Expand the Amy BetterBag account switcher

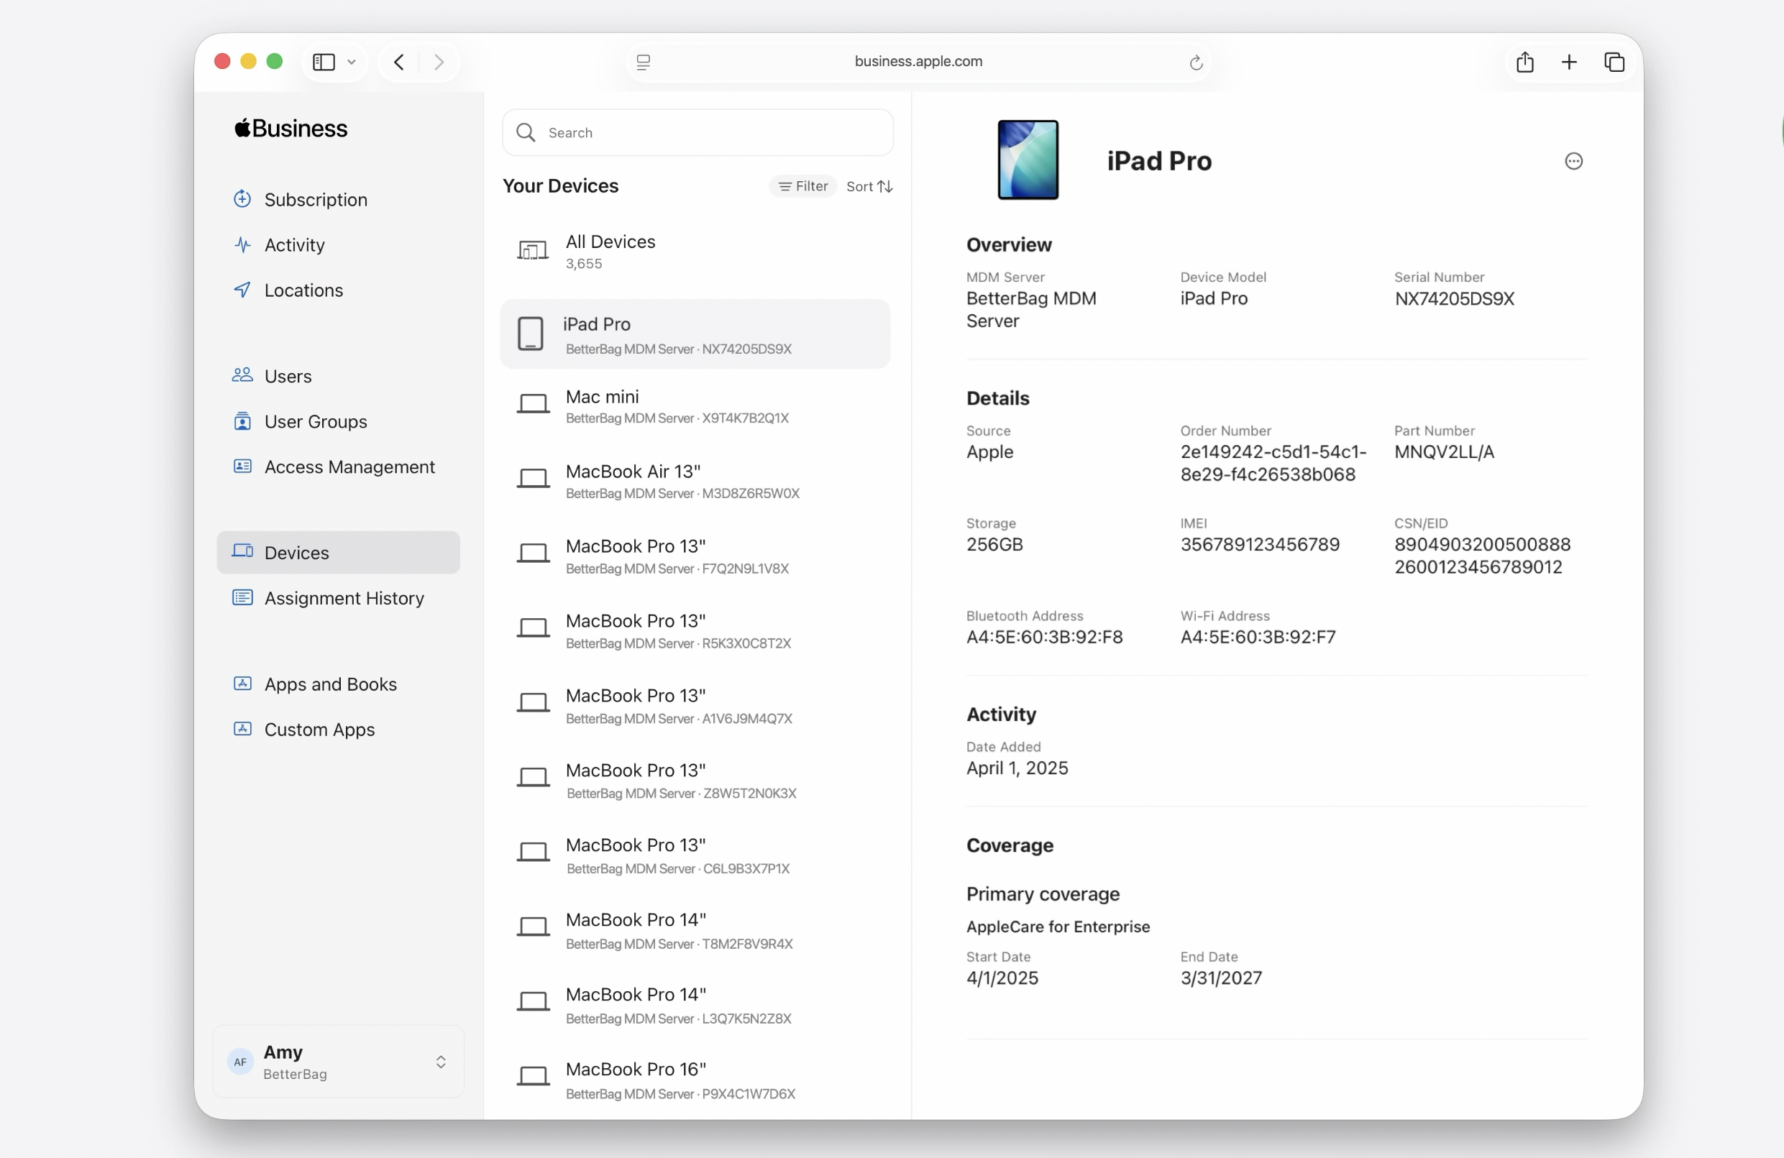coord(338,1061)
